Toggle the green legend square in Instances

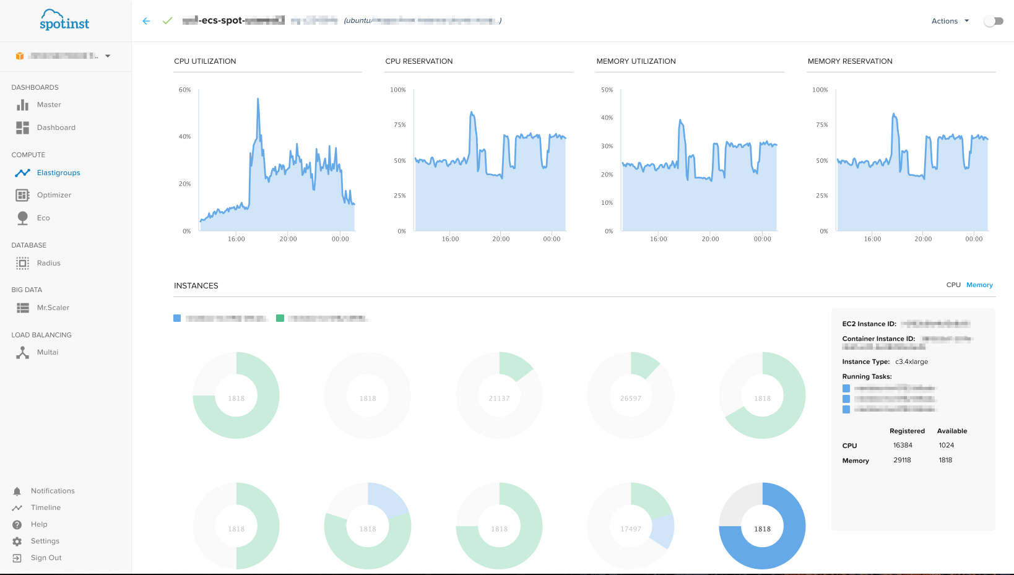pos(280,318)
